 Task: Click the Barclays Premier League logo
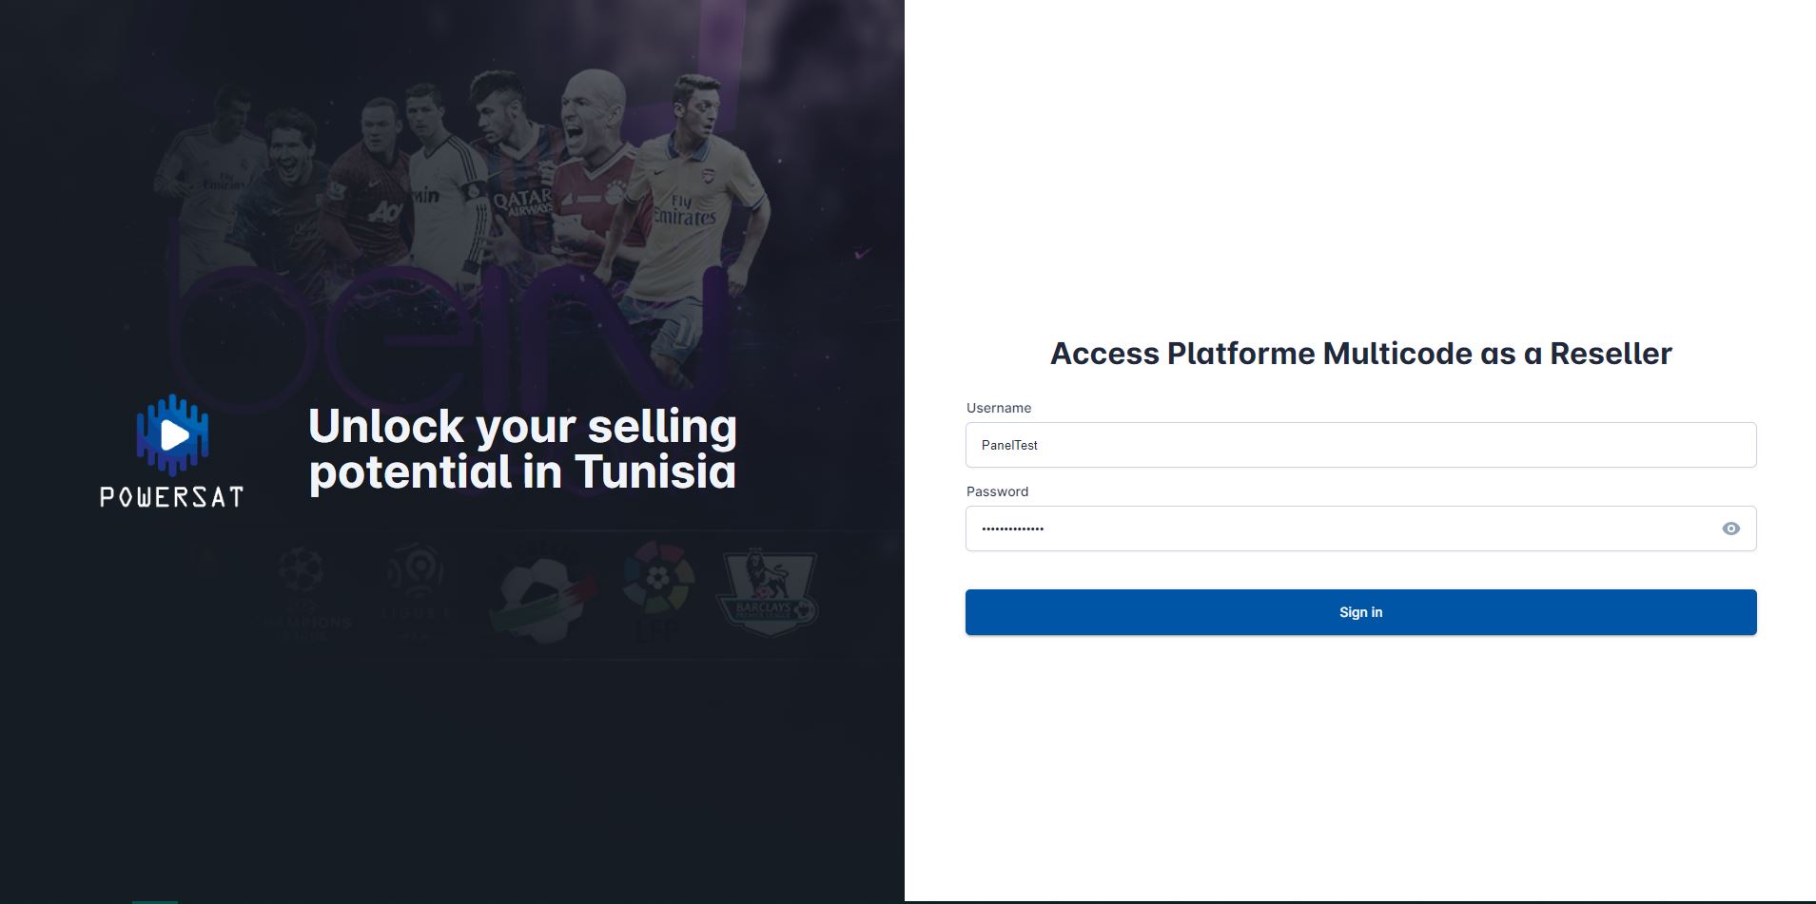[767, 590]
